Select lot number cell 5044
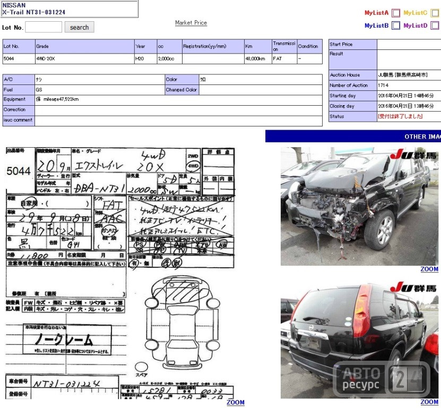Image resolution: width=441 pixels, height=408 pixels. tap(19, 58)
